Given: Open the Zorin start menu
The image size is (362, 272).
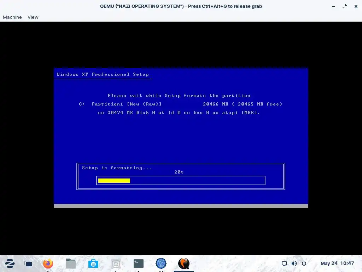Looking at the screenshot, I should pyautogui.click(x=10, y=263).
